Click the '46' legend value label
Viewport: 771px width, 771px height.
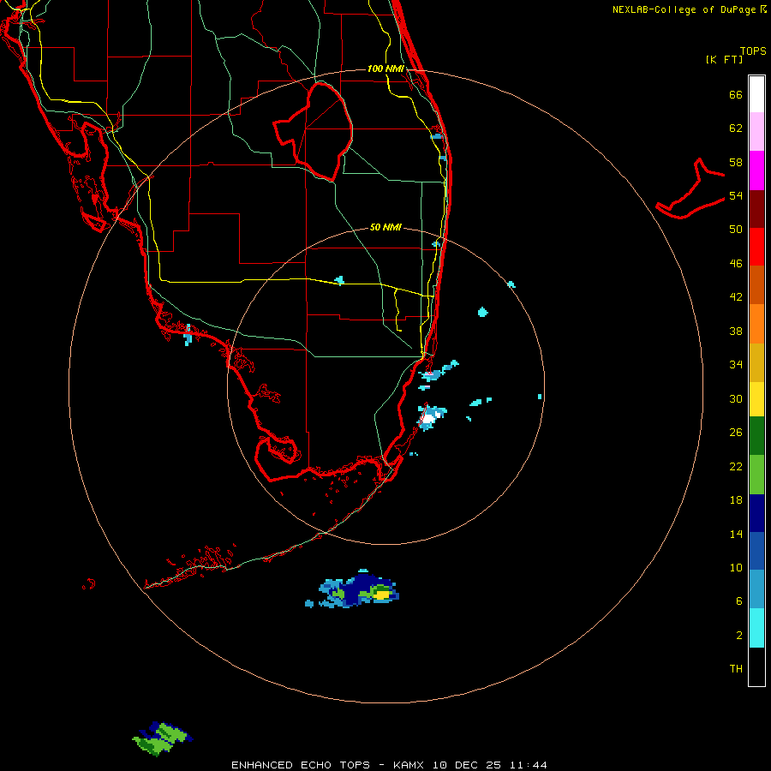pyautogui.click(x=736, y=264)
